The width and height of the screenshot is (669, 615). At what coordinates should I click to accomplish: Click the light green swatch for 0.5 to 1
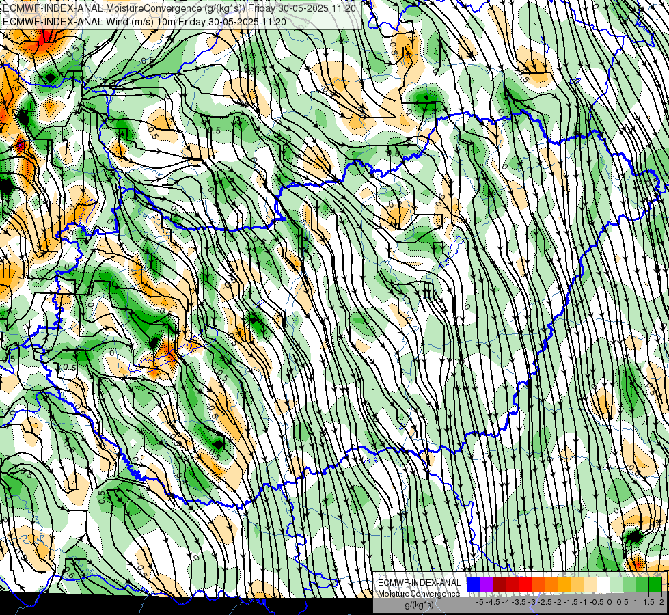[629, 585]
